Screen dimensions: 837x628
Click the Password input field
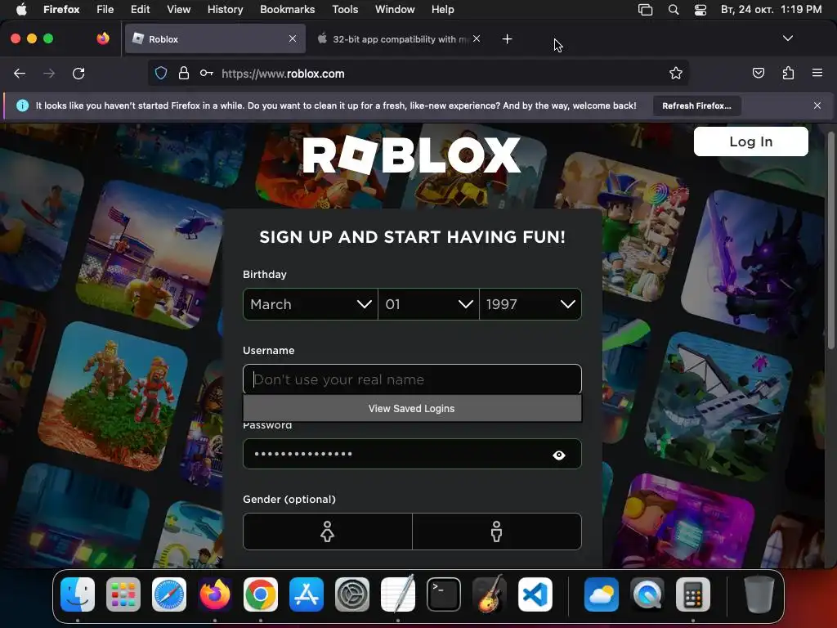(x=412, y=454)
